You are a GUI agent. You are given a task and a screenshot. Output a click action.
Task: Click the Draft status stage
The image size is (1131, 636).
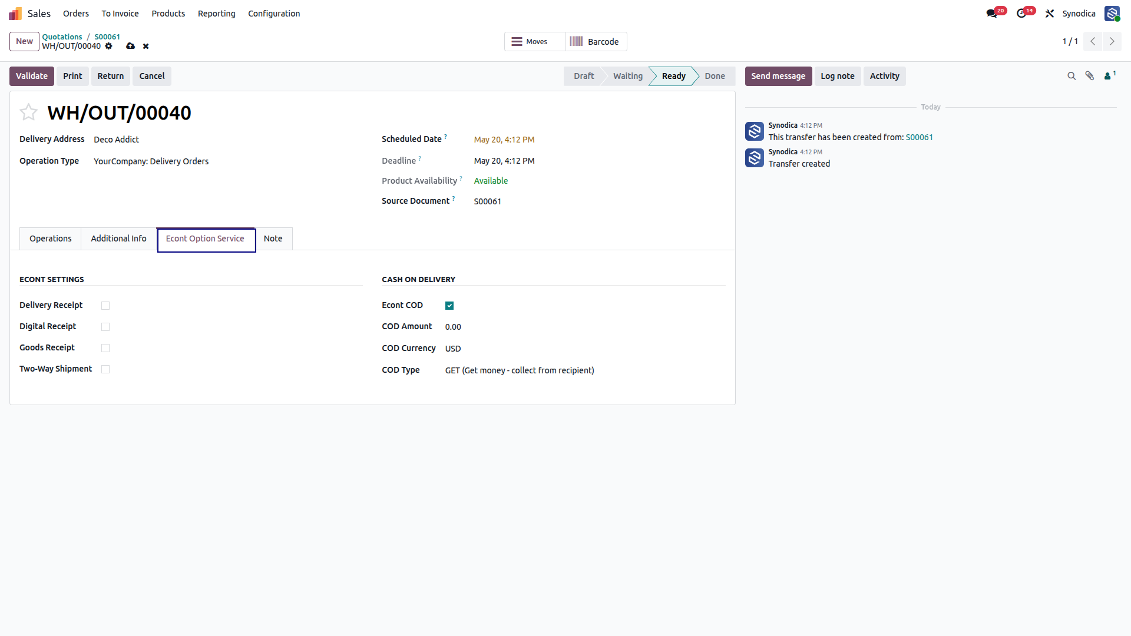coord(584,76)
